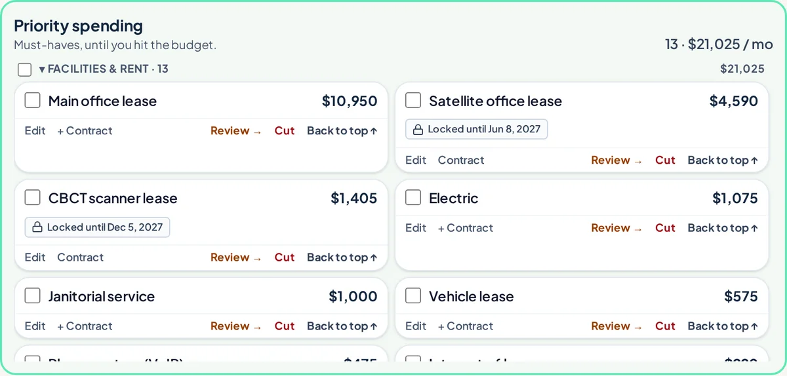The width and height of the screenshot is (787, 376).
Task: Edit the Main office lease item
Action: coord(35,130)
